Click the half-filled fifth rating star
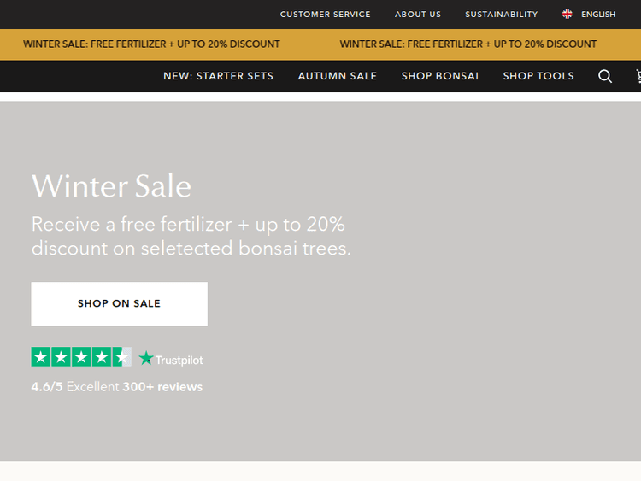Viewport: 641px width, 481px height. (122, 357)
